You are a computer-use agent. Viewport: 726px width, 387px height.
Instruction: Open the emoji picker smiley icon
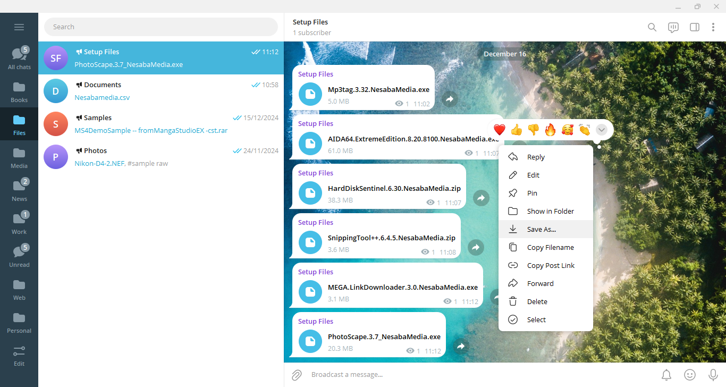click(x=690, y=375)
